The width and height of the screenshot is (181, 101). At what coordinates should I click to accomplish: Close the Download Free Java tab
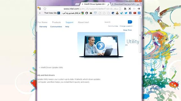click(113, 4)
